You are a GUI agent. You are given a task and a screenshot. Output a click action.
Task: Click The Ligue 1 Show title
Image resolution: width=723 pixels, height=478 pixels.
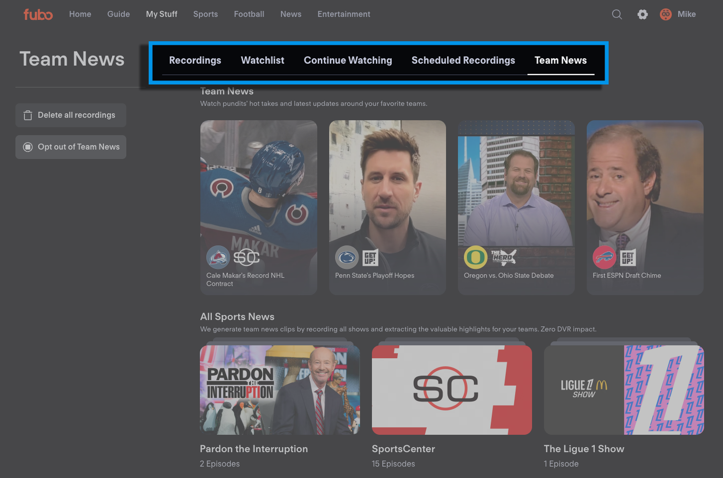(584, 449)
